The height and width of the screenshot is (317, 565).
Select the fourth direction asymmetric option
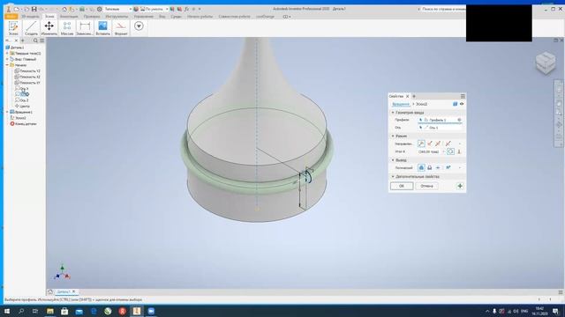click(448, 144)
